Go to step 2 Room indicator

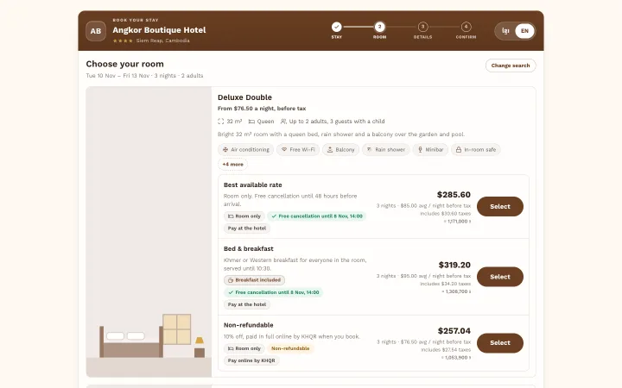(379, 27)
